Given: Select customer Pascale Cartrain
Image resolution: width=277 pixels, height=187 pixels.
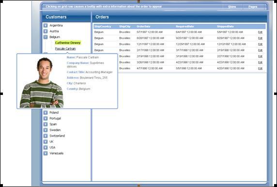Looking at the screenshot, I should click(x=65, y=48).
